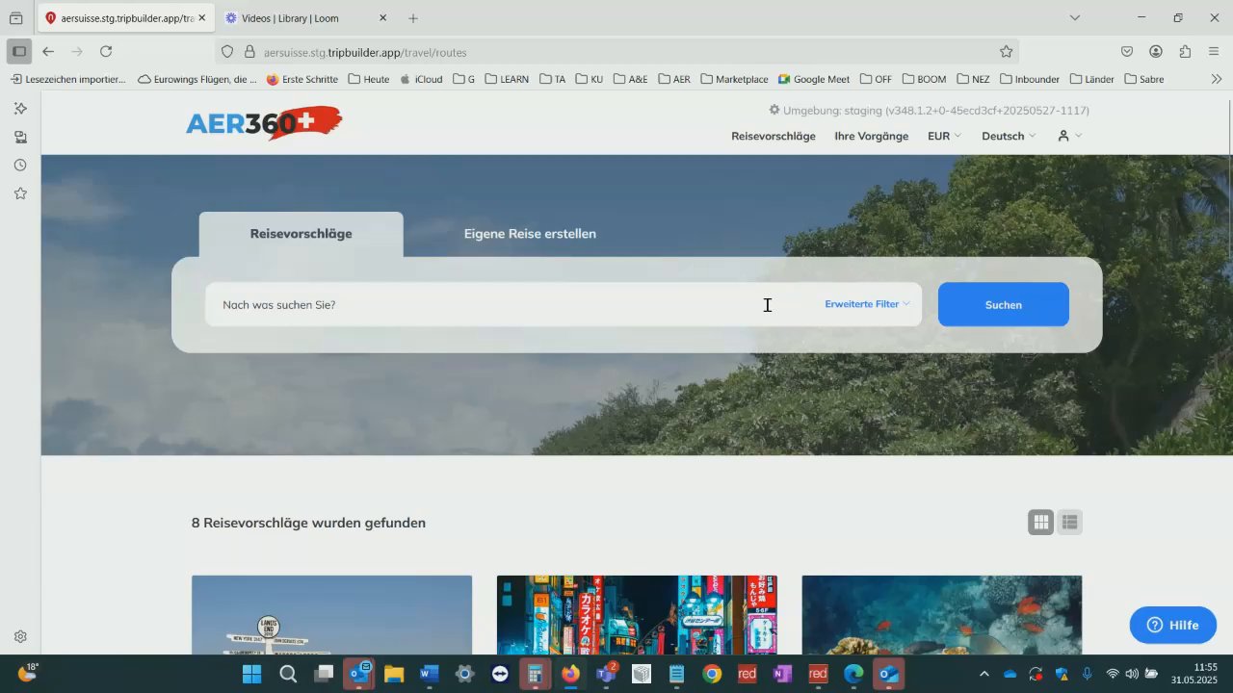Screen dimensions: 1233x693
Task: Open the EUR currency dropdown
Action: click(944, 136)
